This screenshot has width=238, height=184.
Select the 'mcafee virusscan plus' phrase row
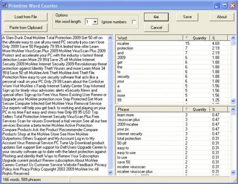173,171
